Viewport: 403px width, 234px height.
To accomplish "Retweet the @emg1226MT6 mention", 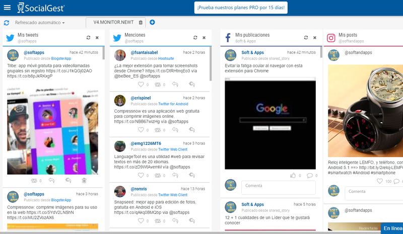I will [x=158, y=176].
